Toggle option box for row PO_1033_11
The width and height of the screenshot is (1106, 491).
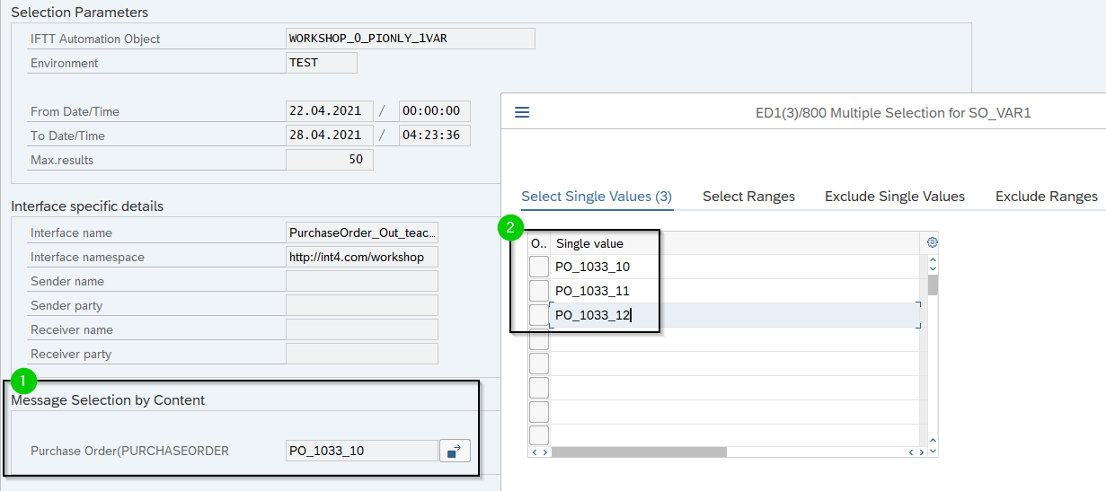(538, 291)
